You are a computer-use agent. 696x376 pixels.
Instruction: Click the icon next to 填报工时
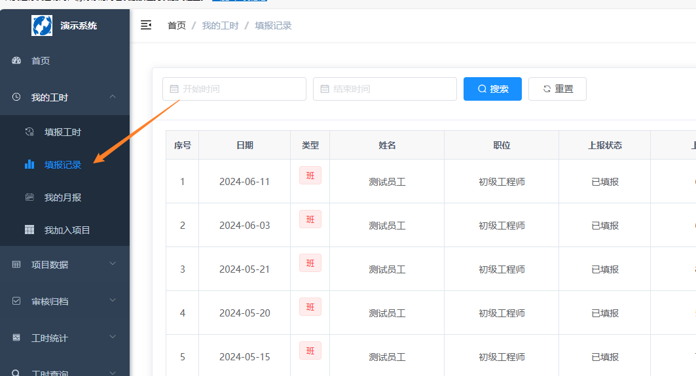tap(29, 131)
